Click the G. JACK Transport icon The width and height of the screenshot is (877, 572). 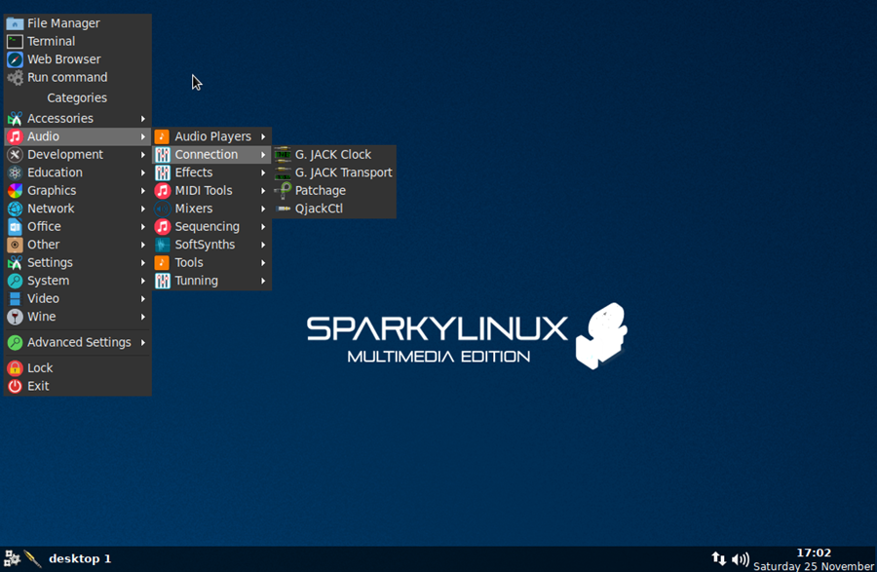pyautogui.click(x=283, y=172)
